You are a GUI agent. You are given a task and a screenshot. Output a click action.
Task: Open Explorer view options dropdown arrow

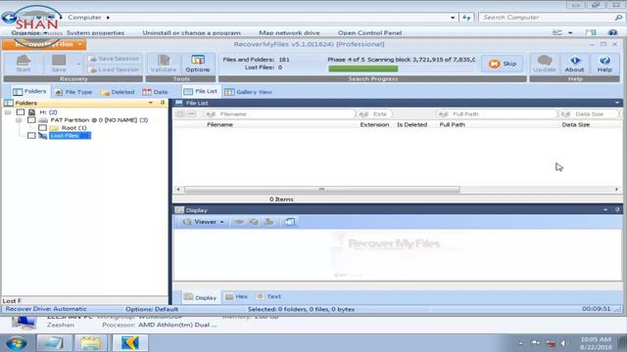(570, 32)
